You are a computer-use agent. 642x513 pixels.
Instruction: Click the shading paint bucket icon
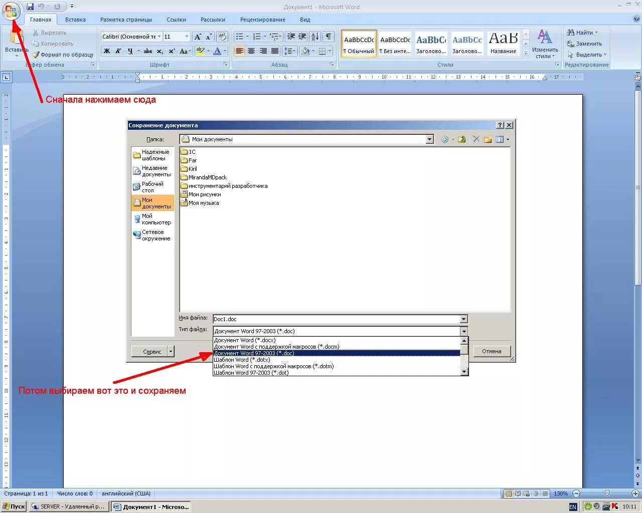tap(305, 51)
